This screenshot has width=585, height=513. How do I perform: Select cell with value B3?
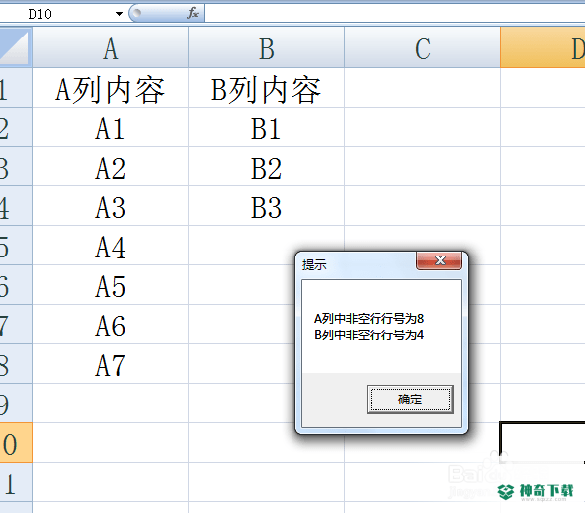click(x=267, y=206)
